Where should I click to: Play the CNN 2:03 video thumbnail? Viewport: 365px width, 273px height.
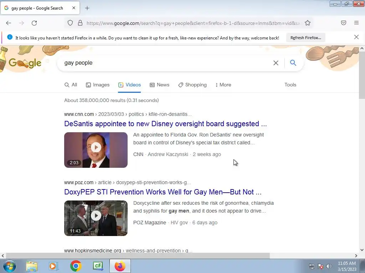[x=96, y=150]
